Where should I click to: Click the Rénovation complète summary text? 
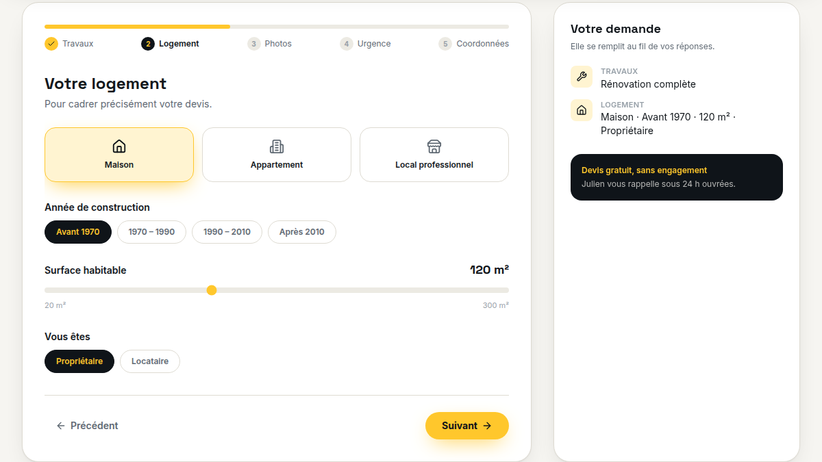pos(648,84)
